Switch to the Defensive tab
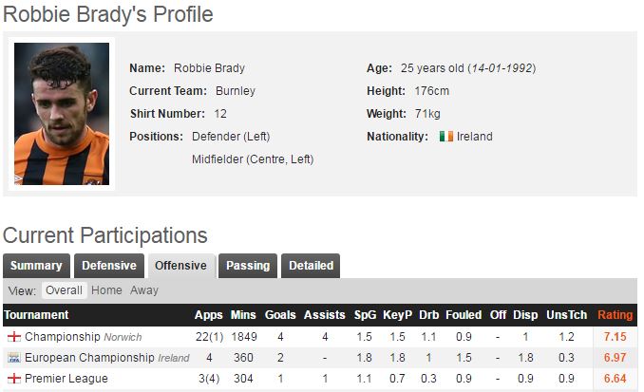This screenshot has height=392, width=644. [x=108, y=266]
